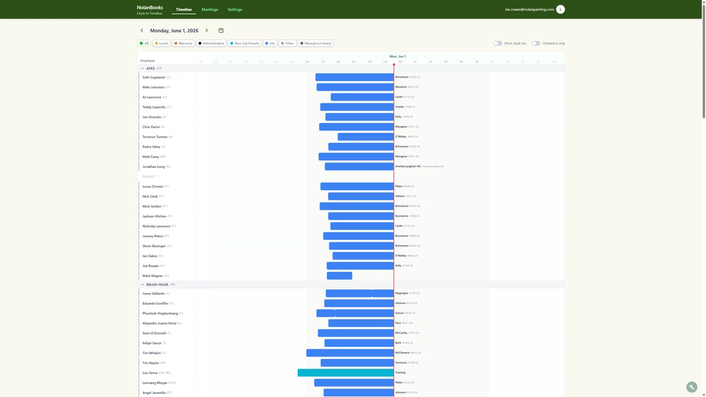This screenshot has height=397, width=706.
Task: Open the calendar date picker icon
Action: [221, 31]
